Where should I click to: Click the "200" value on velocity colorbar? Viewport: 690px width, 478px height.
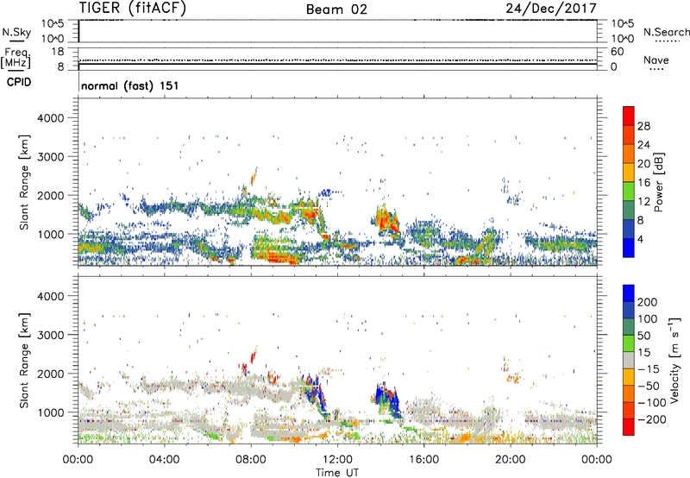tap(648, 302)
